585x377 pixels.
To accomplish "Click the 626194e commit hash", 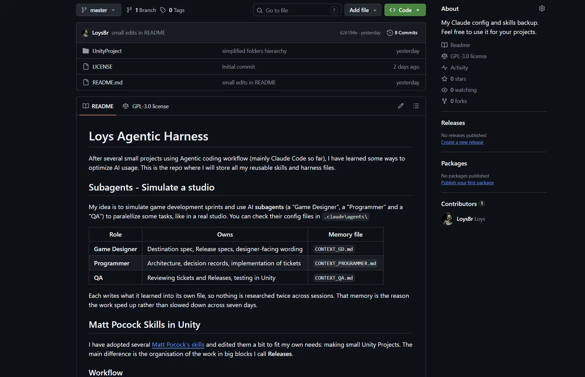I will (349, 33).
